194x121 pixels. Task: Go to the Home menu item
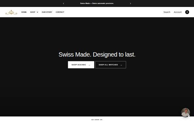[x=24, y=12]
